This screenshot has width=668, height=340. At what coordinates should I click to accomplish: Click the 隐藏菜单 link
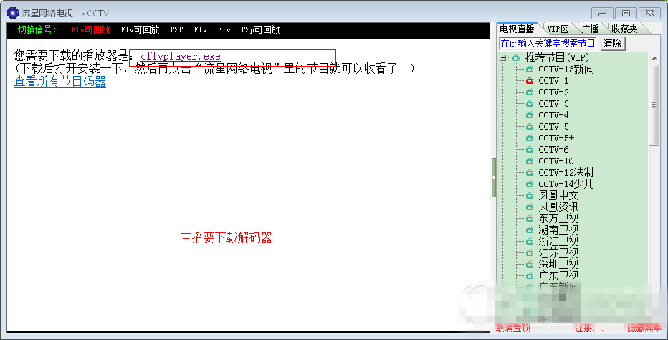644,328
